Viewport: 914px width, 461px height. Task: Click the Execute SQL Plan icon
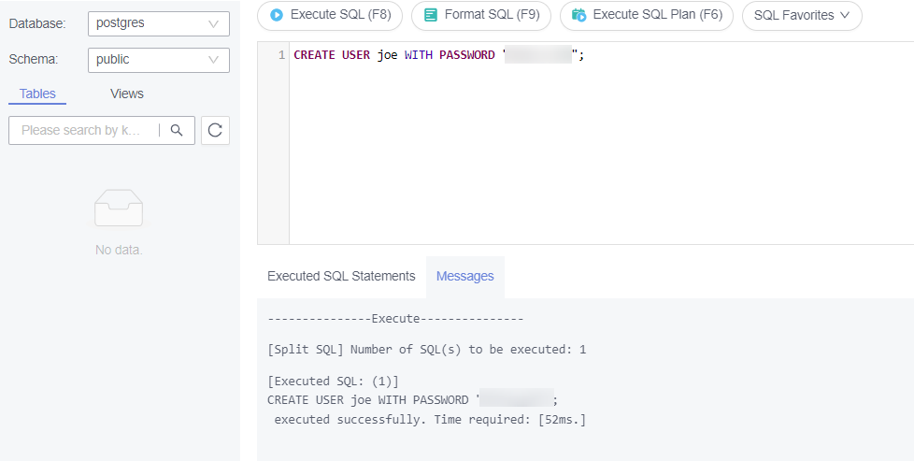coord(579,15)
